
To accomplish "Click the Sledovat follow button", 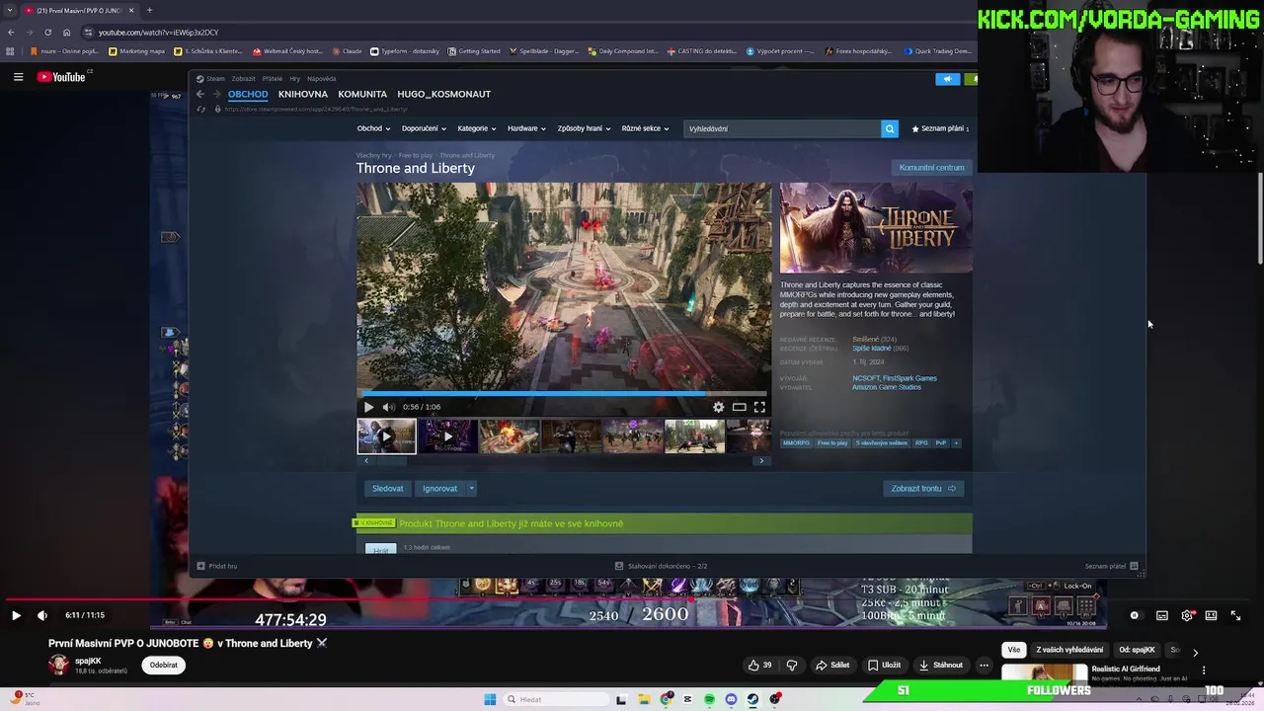I will tap(387, 488).
